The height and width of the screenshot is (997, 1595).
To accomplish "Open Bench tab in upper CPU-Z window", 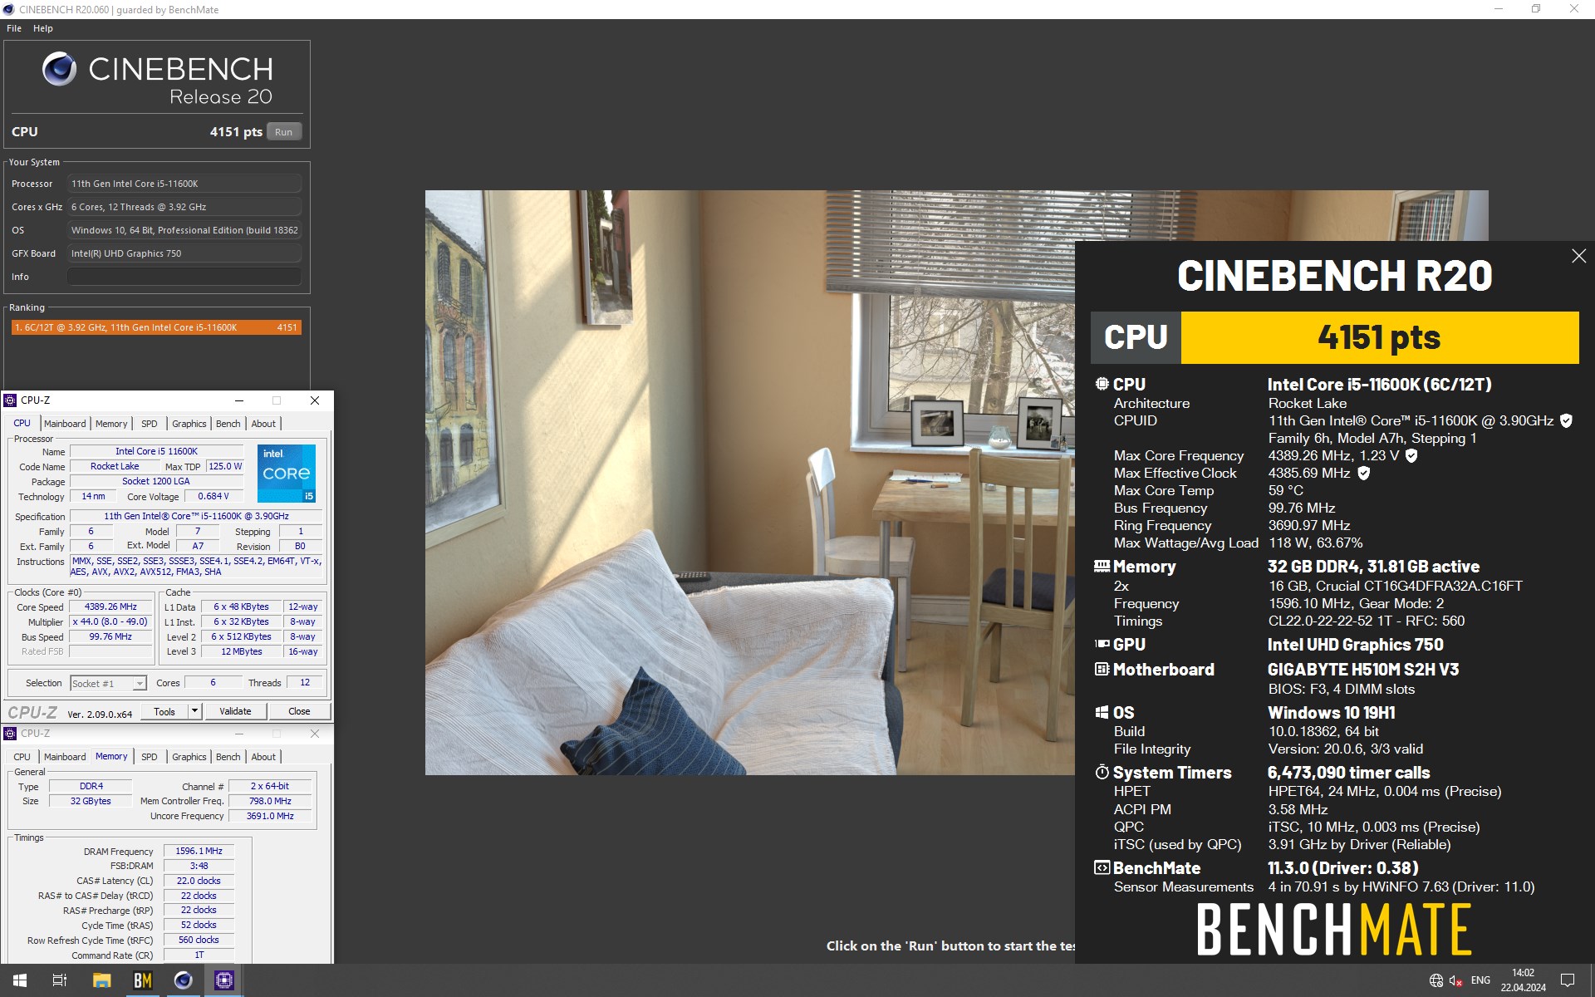I will pyautogui.click(x=228, y=424).
